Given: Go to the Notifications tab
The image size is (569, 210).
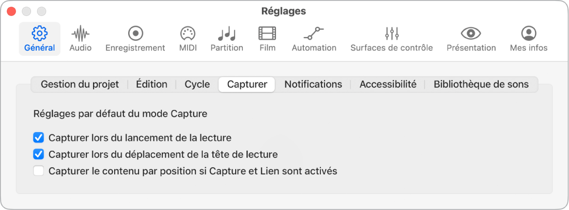Looking at the screenshot, I should pos(313,84).
